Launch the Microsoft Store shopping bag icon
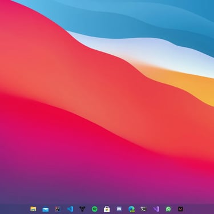 (107, 209)
